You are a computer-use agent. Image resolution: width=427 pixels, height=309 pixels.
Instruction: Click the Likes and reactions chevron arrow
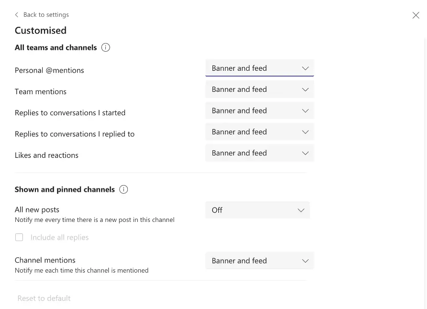(x=305, y=153)
